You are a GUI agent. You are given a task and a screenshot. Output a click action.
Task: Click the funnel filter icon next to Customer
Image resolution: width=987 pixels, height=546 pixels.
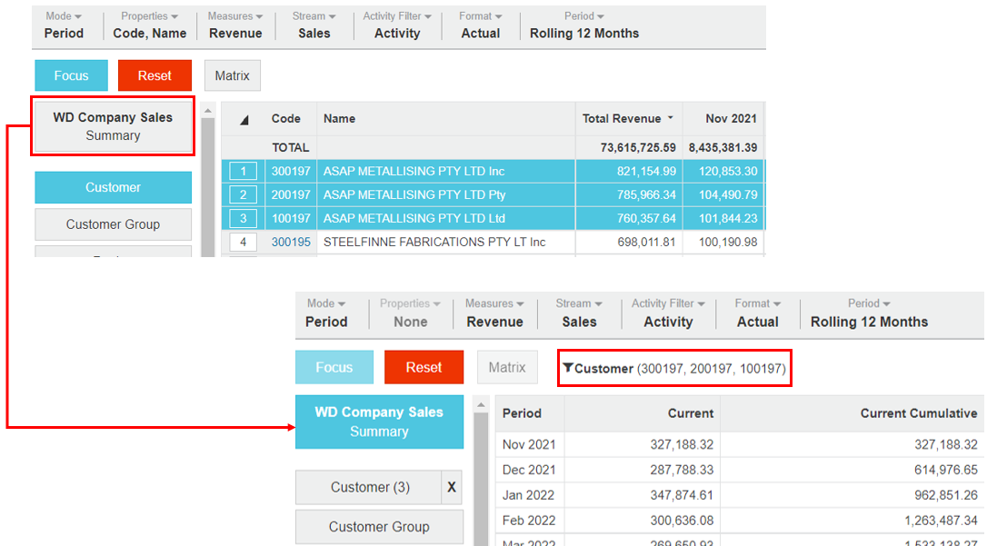click(x=568, y=368)
